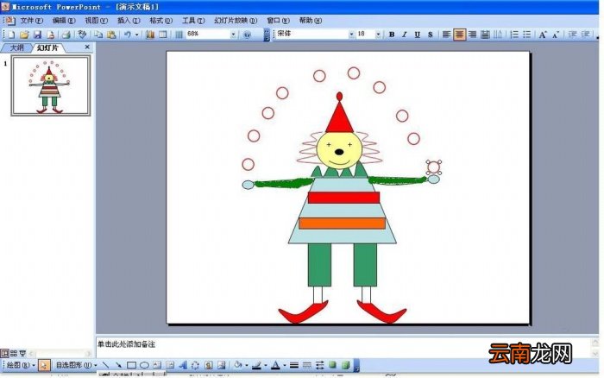Select the Rectangle drawing tool
Screen dimensions: 604x378
point(131,364)
